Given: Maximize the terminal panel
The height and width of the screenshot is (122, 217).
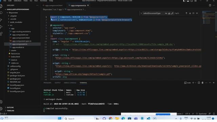Looking at the screenshot, I should click(210, 83).
